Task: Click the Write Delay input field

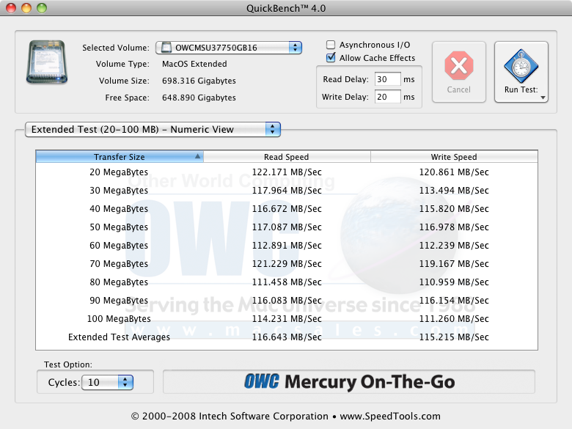Action: click(386, 97)
